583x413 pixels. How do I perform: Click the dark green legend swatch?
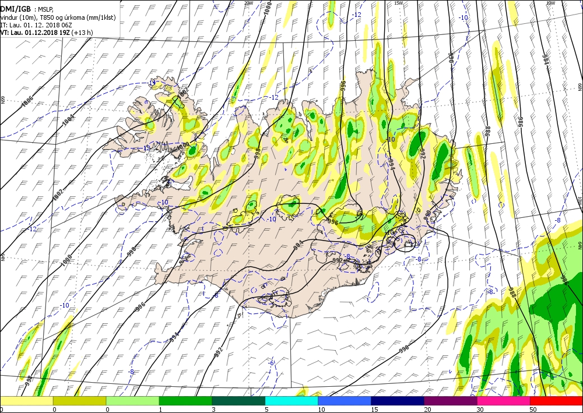tap(238, 401)
